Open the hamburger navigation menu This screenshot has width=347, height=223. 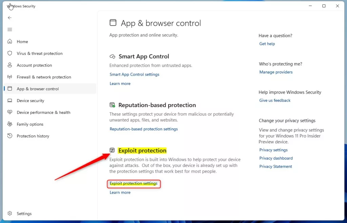9,29
